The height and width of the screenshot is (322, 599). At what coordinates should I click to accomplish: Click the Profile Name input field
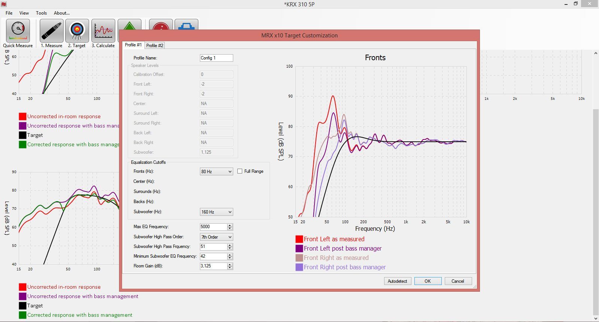pyautogui.click(x=216, y=58)
